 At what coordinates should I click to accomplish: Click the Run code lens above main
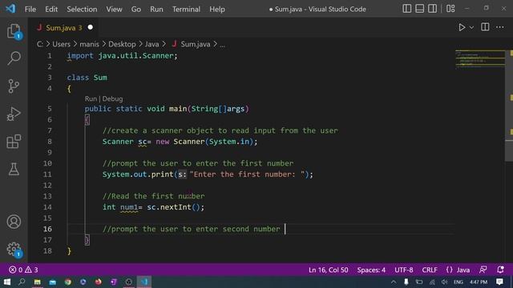(x=91, y=98)
